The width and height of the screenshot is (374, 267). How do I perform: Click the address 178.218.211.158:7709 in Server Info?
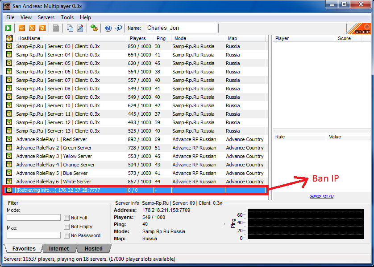point(166,210)
